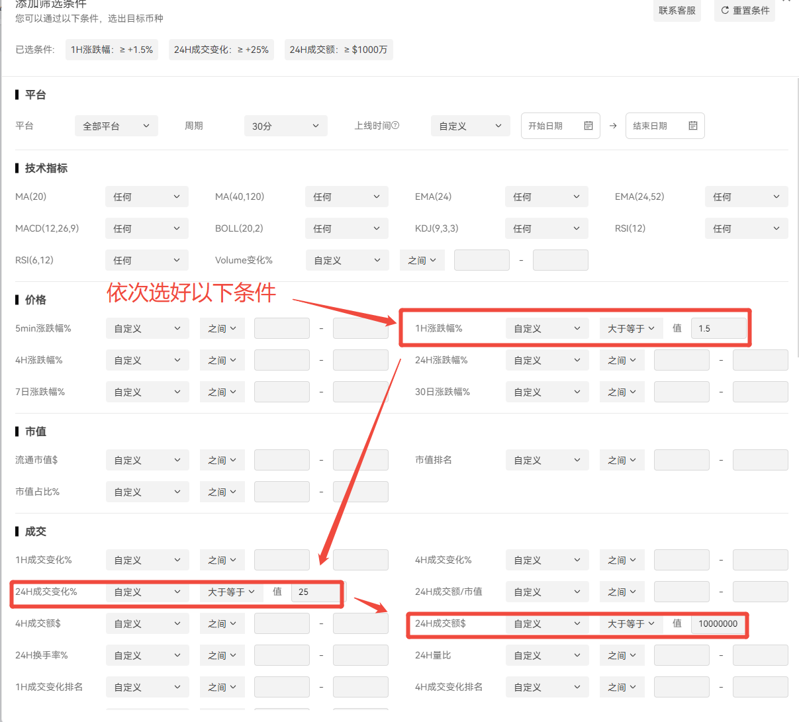Open the 周期 30分 dropdown
The height and width of the screenshot is (722, 799).
285,126
